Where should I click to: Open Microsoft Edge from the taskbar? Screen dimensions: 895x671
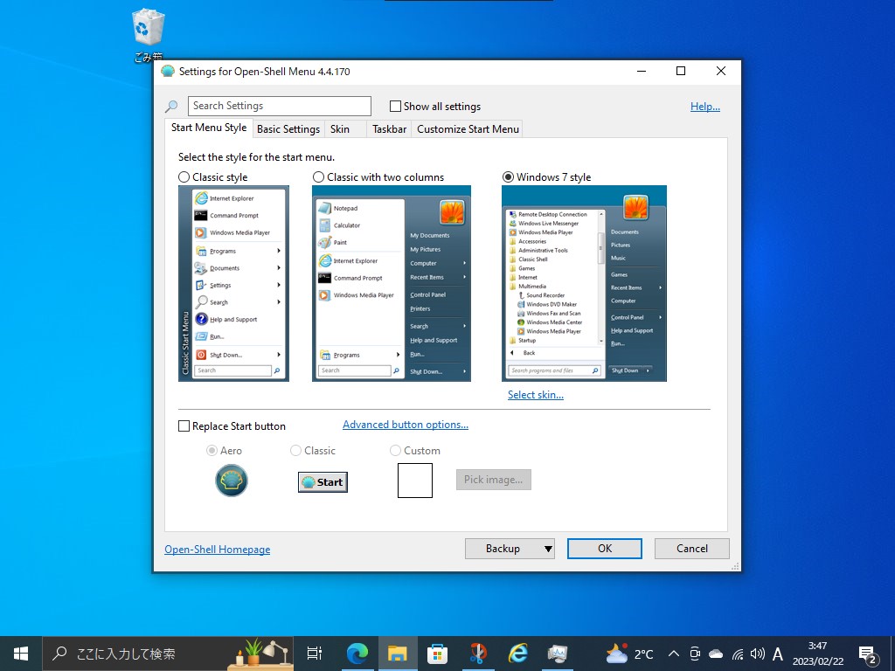357,654
